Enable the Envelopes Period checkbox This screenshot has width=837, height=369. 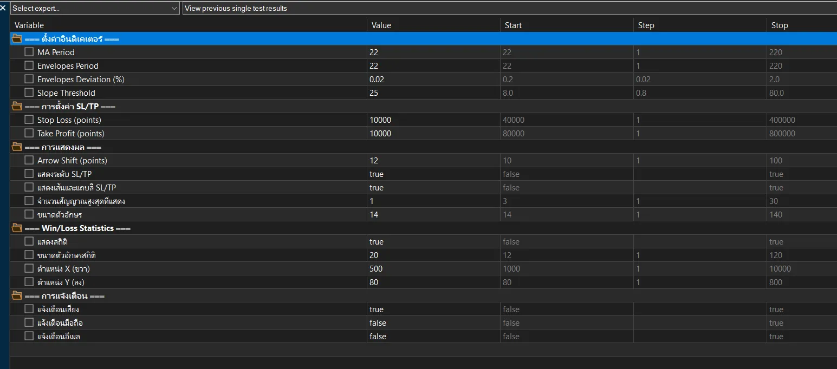(x=29, y=65)
